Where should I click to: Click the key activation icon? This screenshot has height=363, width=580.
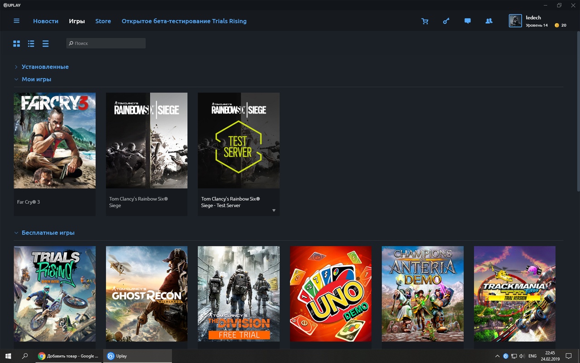coord(446,21)
